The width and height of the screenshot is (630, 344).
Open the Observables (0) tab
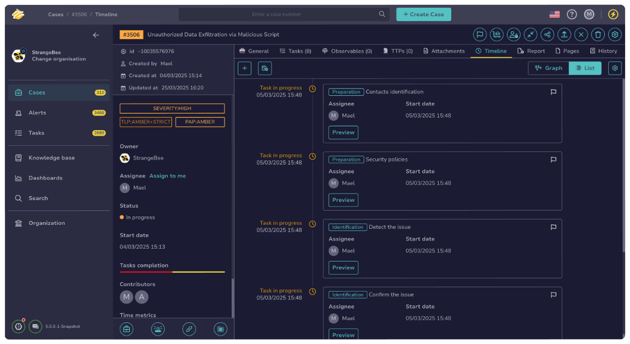coord(347,51)
